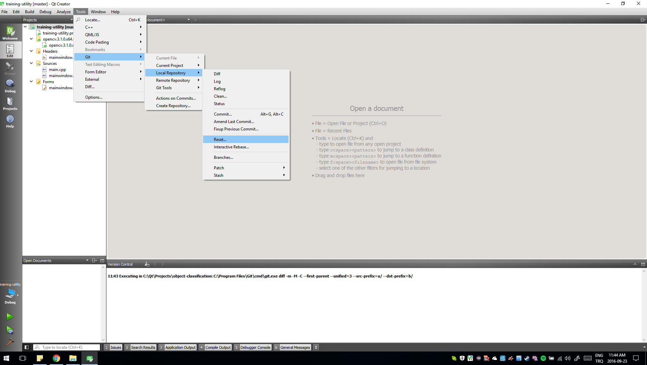Clear the Version Control output
This screenshot has height=365, width=647.
pos(147,264)
